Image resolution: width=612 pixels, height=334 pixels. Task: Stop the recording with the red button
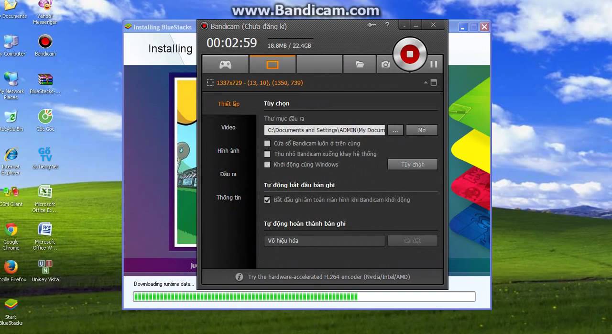[410, 54]
